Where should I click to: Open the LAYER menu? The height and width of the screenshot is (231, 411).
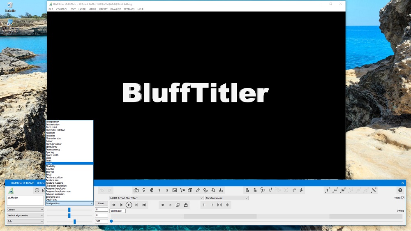coord(82,9)
